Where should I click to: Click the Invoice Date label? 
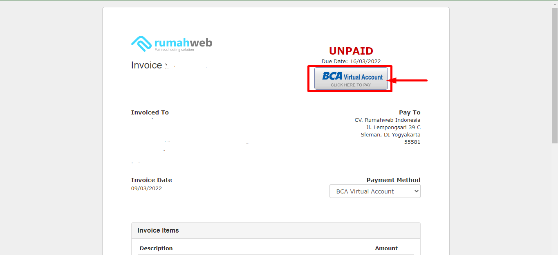[152, 180]
